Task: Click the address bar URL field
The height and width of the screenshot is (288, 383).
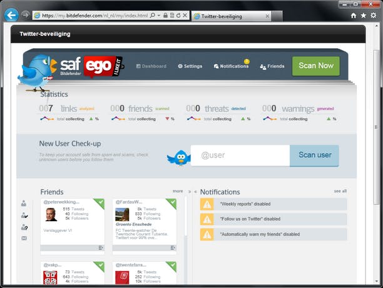Action: point(94,16)
